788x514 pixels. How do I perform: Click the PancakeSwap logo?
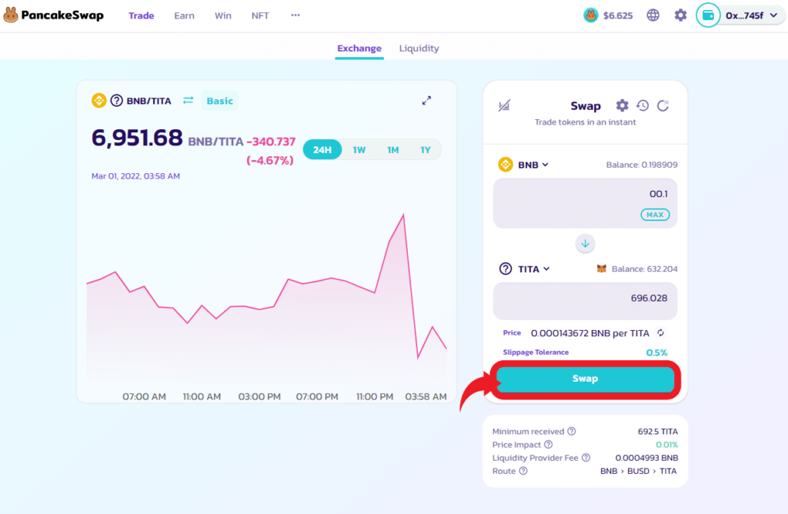click(x=54, y=15)
